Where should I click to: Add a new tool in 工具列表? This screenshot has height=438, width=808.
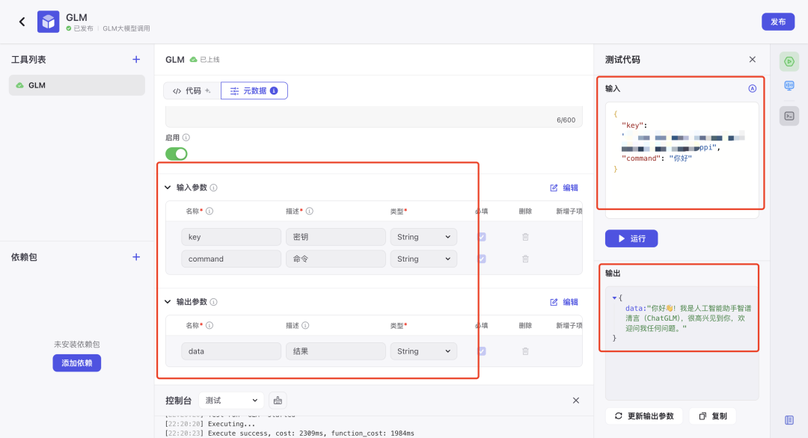point(136,59)
